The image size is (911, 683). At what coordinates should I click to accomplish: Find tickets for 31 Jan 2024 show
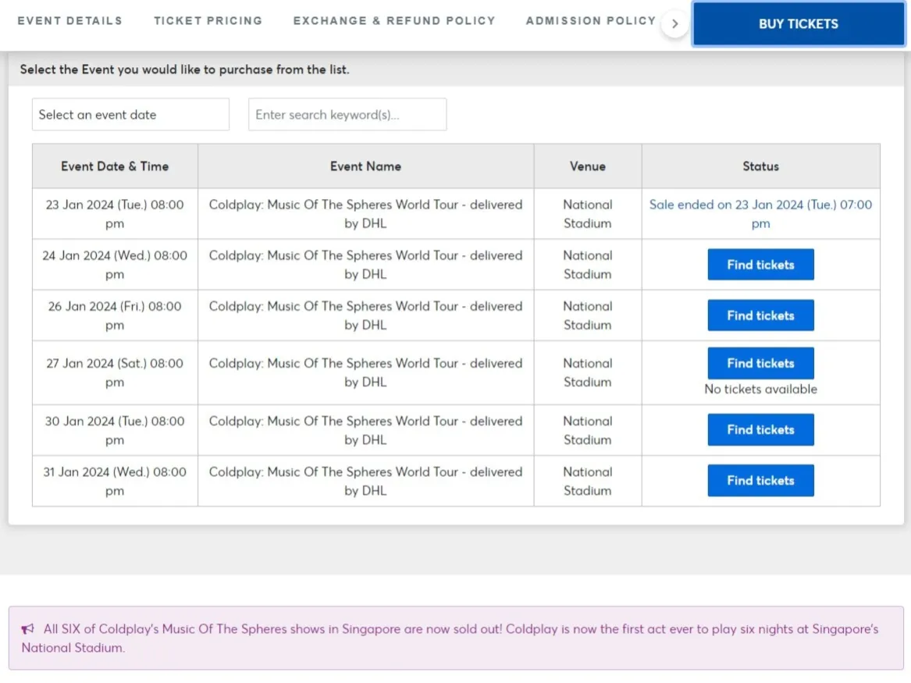760,481
